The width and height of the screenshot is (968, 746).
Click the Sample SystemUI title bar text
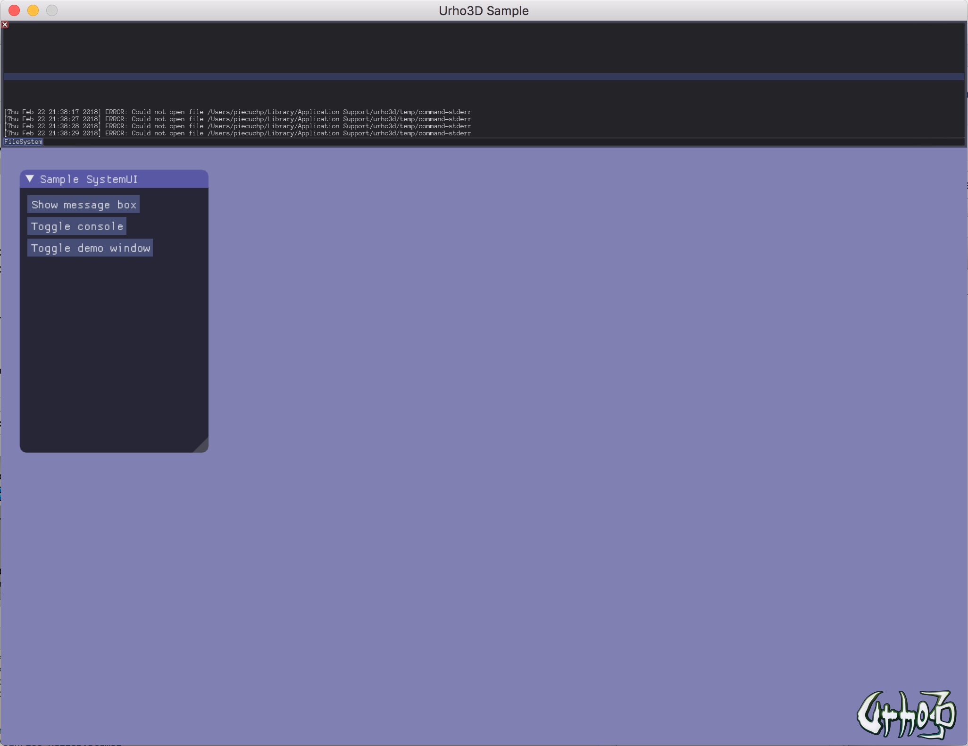[x=89, y=179]
